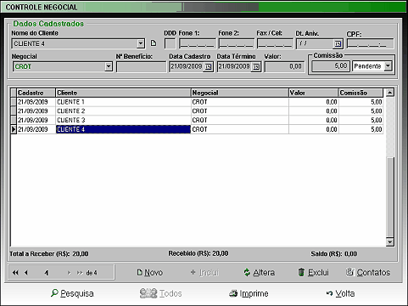
Task: Click the Fax / Cel input field
Action: 275,44
